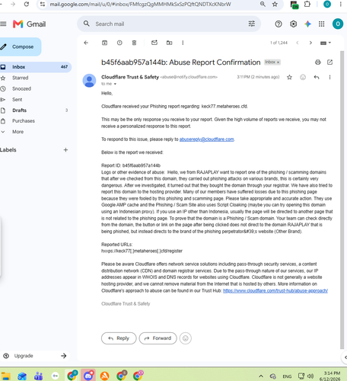Click the volume tray icon
Image resolution: width=347 pixels, height=381 pixels.
pos(310,376)
